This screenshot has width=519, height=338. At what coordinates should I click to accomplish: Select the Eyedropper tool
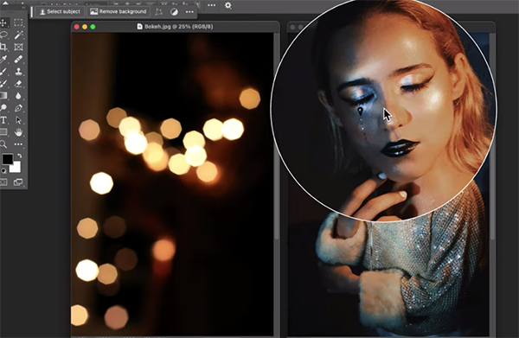click(3, 59)
